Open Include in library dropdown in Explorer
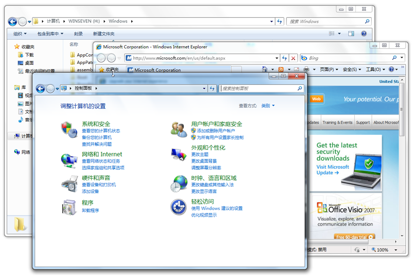 tap(50, 33)
